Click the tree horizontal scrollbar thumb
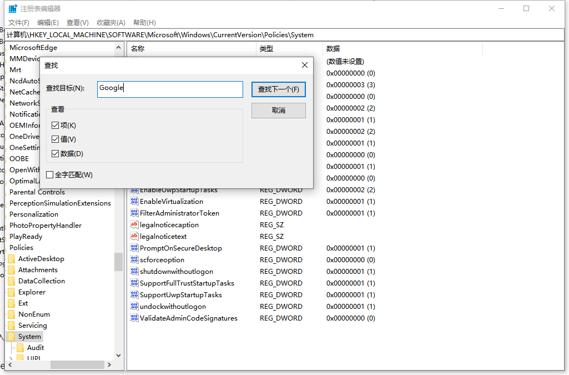 [77, 364]
